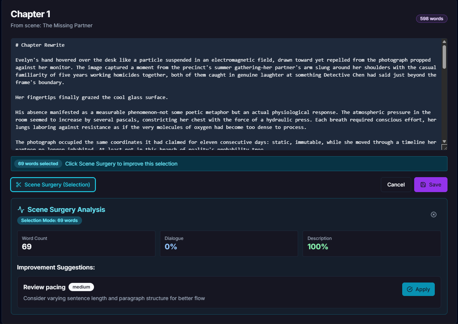Click the waveform icon beside Scene Surgery Analysis
This screenshot has width=458, height=324.
(21, 209)
